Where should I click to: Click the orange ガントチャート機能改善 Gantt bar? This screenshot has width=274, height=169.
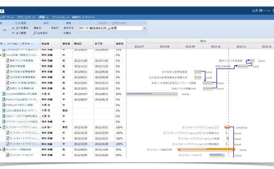coord(206,149)
